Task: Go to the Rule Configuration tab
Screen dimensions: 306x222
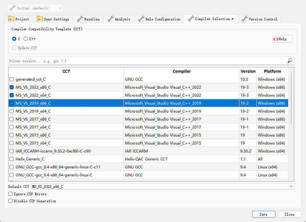Action: pos(159,19)
